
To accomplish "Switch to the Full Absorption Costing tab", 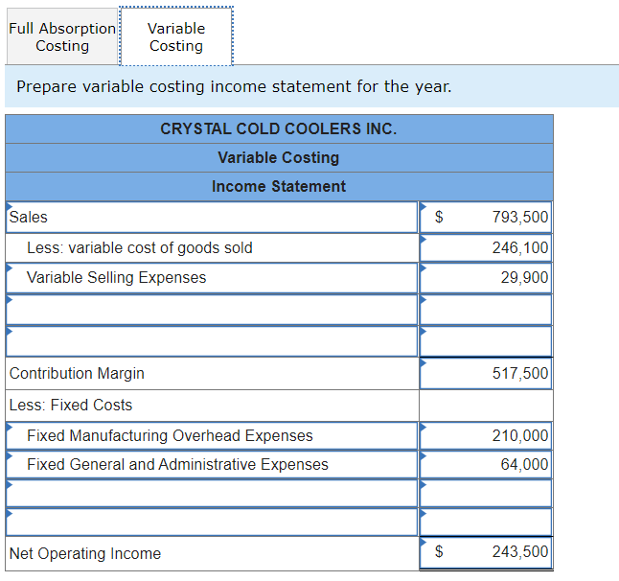I will click(x=62, y=36).
